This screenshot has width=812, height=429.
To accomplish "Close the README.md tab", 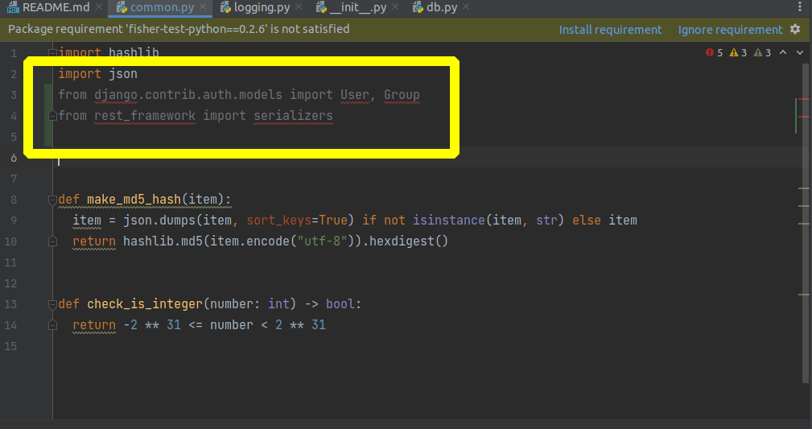I will (99, 7).
